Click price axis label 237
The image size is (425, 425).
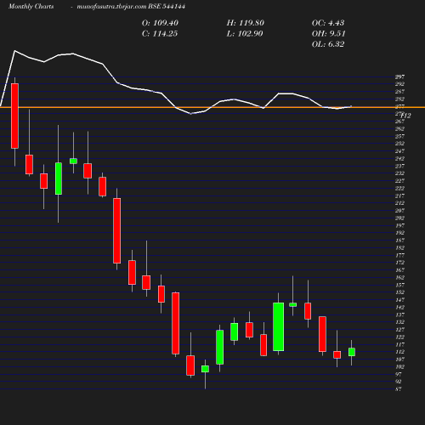(x=399, y=166)
